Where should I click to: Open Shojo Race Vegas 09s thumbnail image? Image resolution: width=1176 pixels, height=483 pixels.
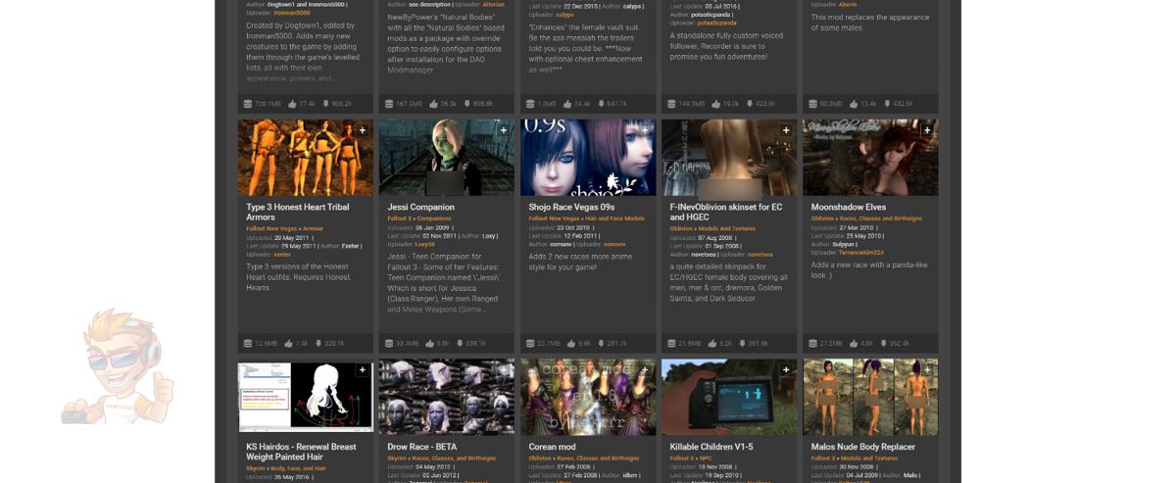[x=587, y=158]
